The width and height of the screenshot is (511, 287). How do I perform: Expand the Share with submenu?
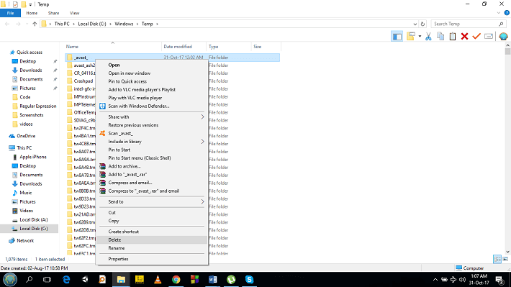[x=152, y=117]
